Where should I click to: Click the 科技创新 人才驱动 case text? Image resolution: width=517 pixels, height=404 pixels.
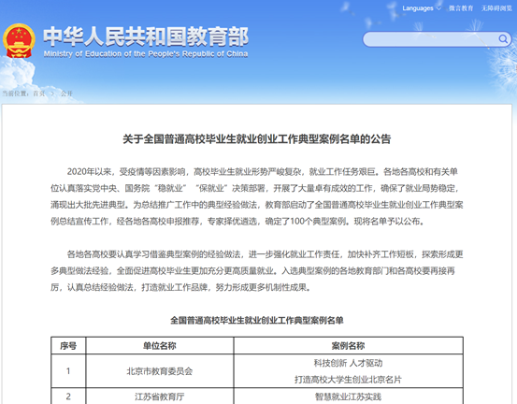click(x=348, y=363)
